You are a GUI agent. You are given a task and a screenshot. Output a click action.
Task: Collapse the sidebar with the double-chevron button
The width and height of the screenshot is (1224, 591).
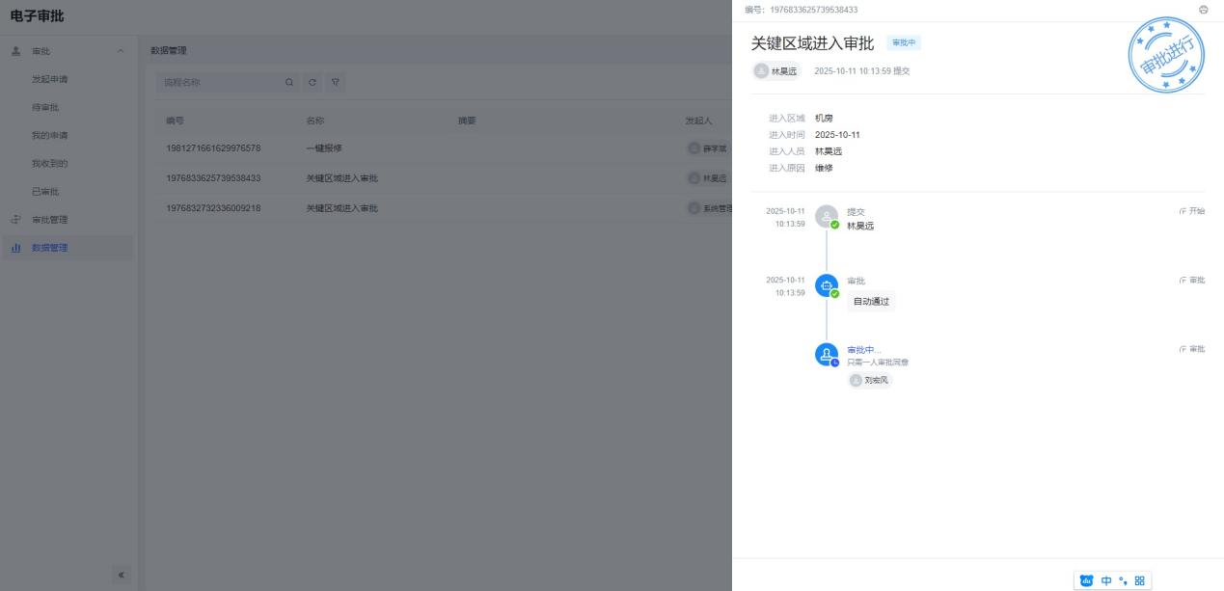coord(122,576)
